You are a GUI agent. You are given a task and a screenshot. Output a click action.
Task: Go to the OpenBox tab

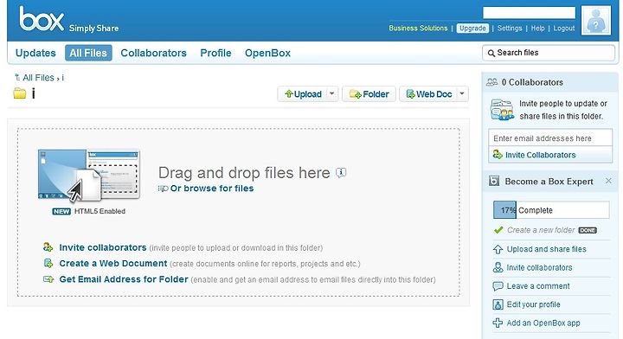267,53
